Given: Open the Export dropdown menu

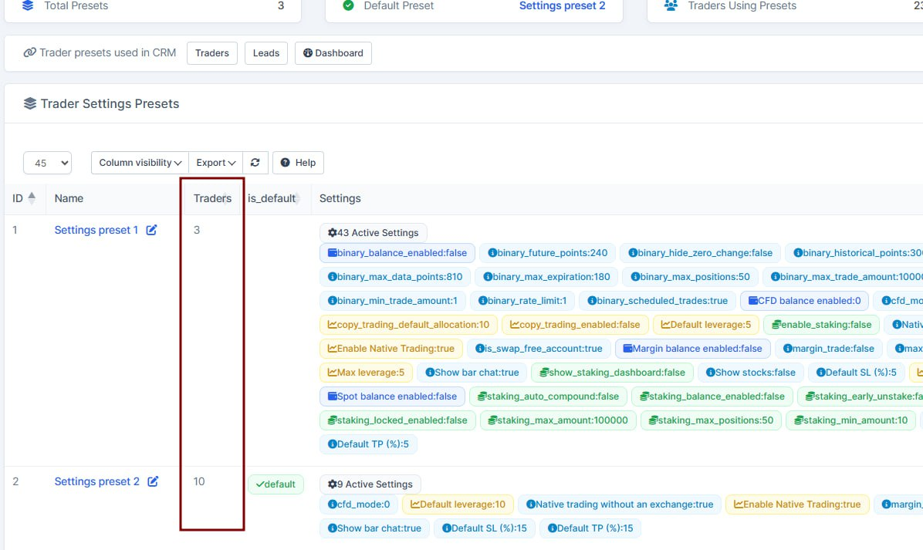Looking at the screenshot, I should coord(215,163).
